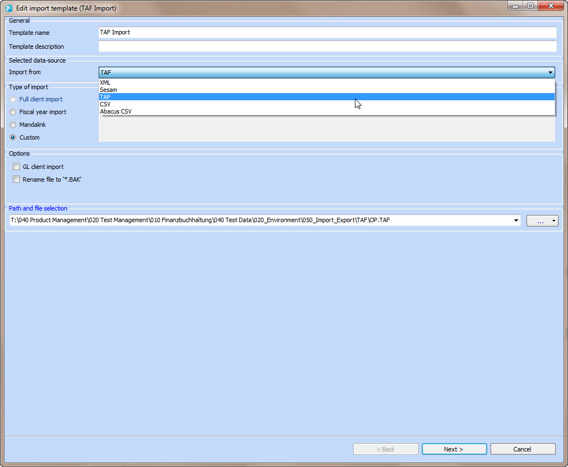Select XML from the import source list
The image size is (568, 467).
point(105,83)
